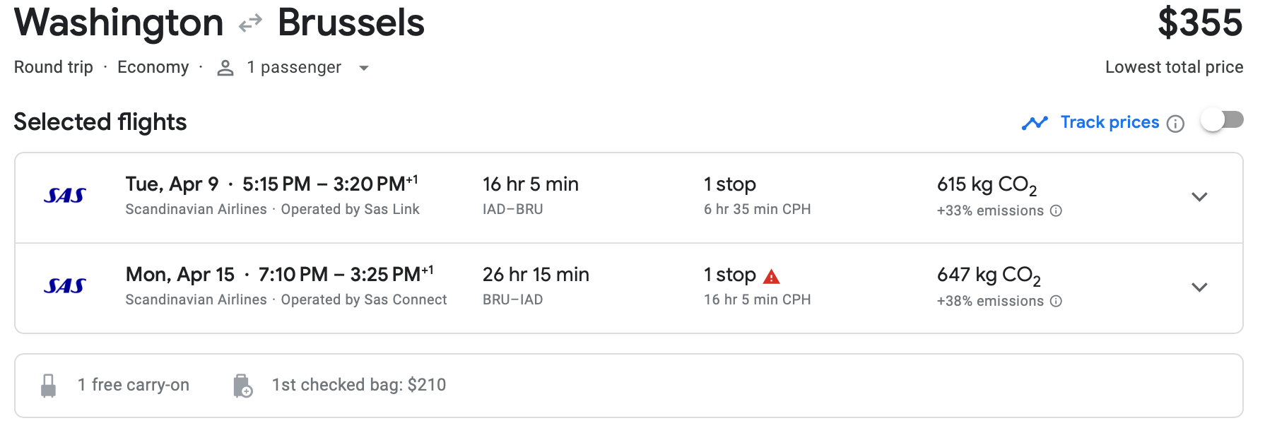This screenshot has height=428, width=1265.
Task: Click the checked bag fee icon
Action: [242, 386]
